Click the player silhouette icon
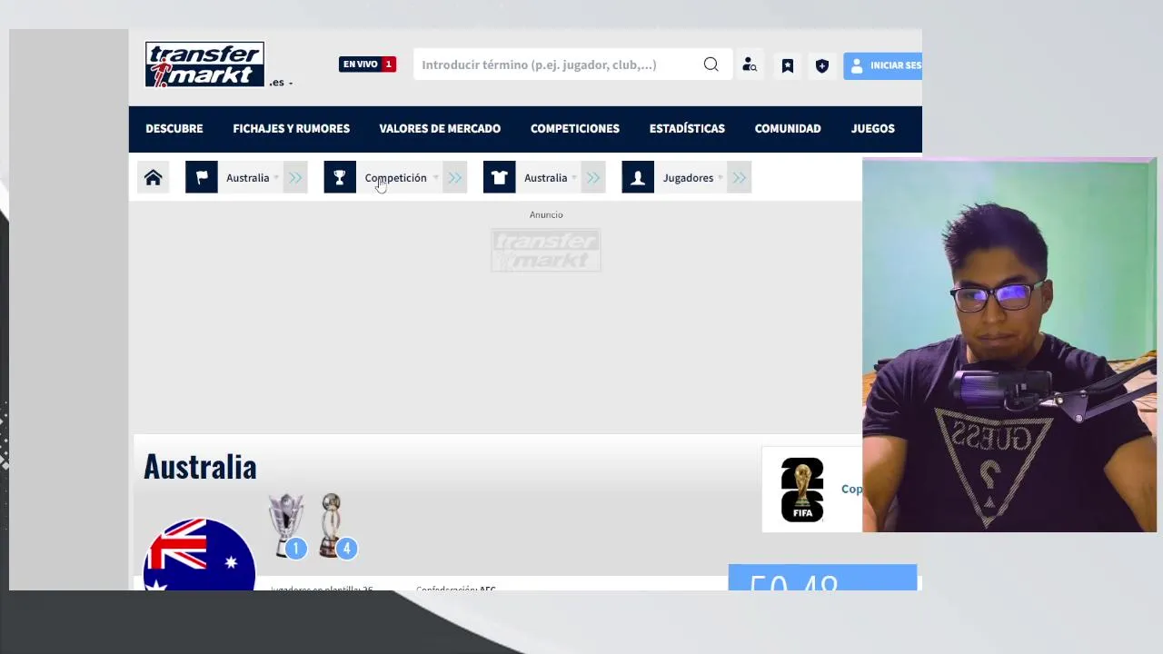1163x654 pixels. [x=638, y=177]
